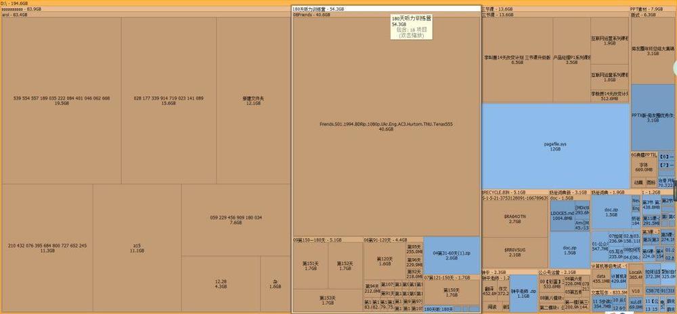Select the 第92天 218.0MB block
Image resolution: width=677 pixels, height=314 pixels.
[414, 274]
